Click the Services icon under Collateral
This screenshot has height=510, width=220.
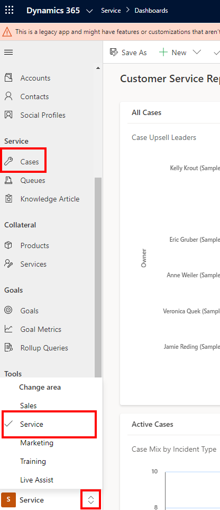coord(8,264)
